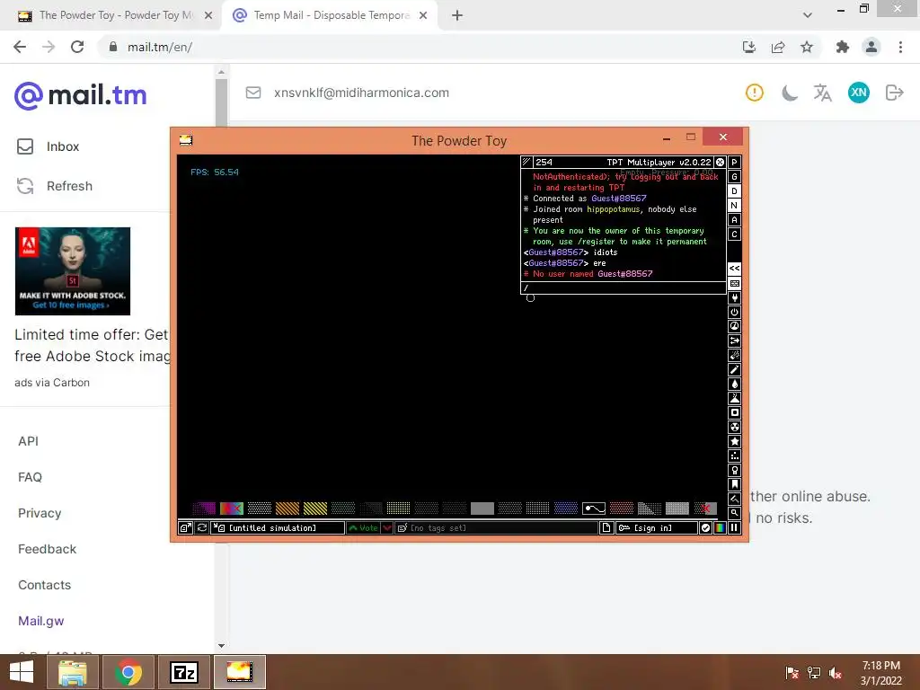
Task: Open the Privacy page link
Action: click(x=40, y=513)
